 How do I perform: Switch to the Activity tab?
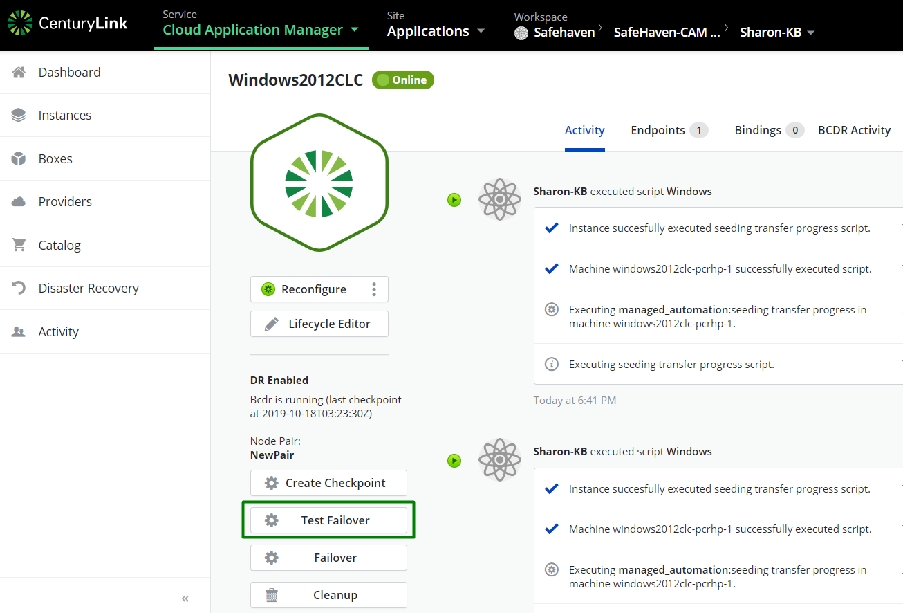(x=584, y=130)
